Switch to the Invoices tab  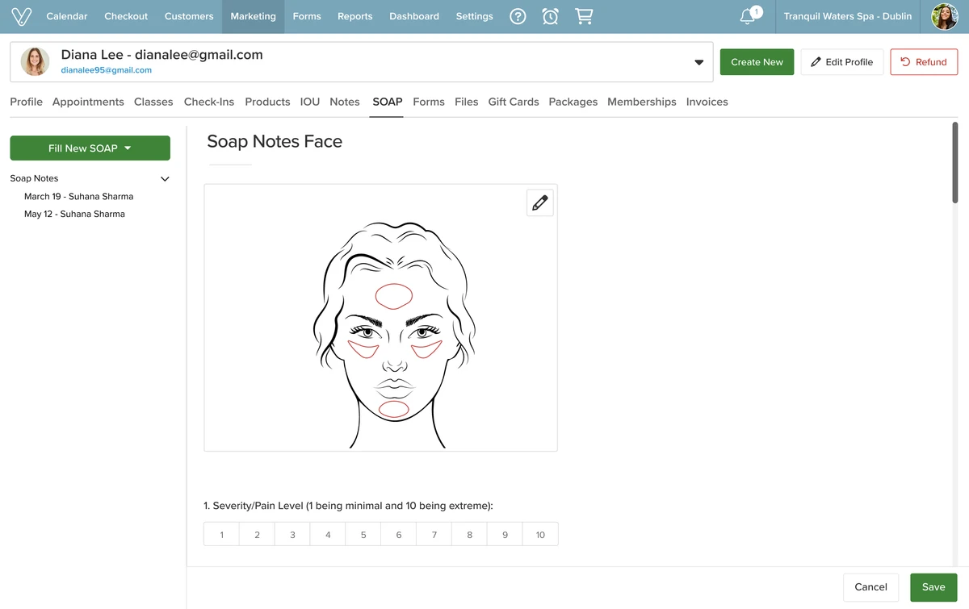(x=707, y=102)
